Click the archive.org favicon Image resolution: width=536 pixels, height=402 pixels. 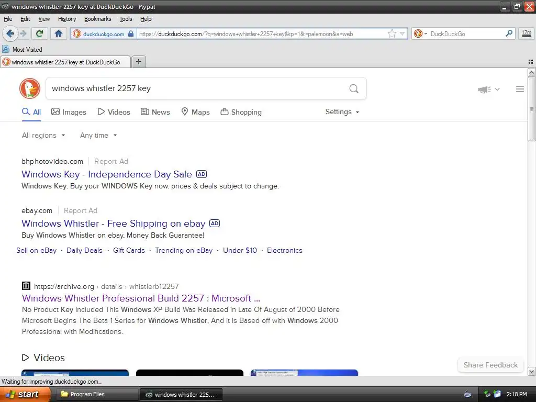coord(26,286)
